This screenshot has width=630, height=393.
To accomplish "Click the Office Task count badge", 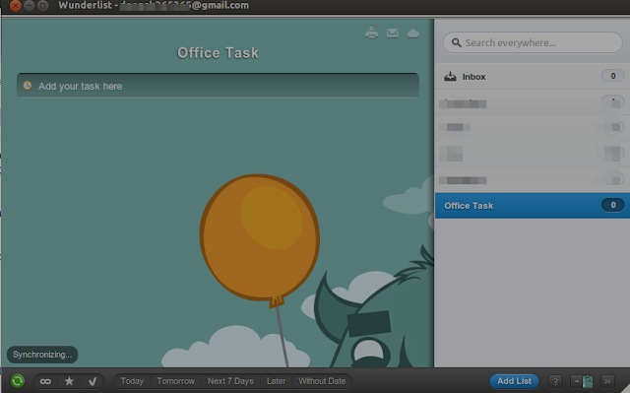I will [x=612, y=205].
